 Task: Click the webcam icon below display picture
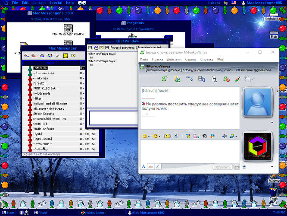[244, 167]
